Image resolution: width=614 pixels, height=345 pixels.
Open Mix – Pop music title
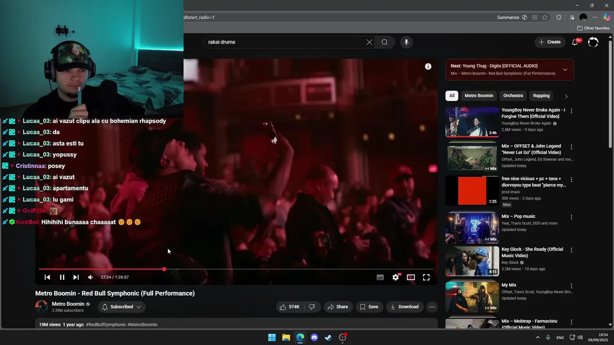click(x=518, y=217)
